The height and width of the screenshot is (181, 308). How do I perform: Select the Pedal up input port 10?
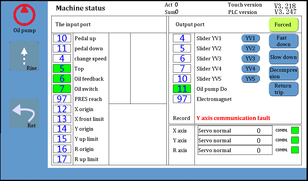(x=62, y=38)
